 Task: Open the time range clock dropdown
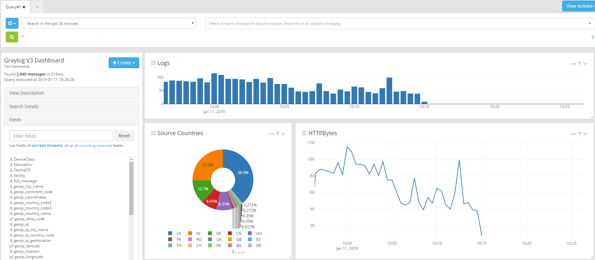(12, 23)
